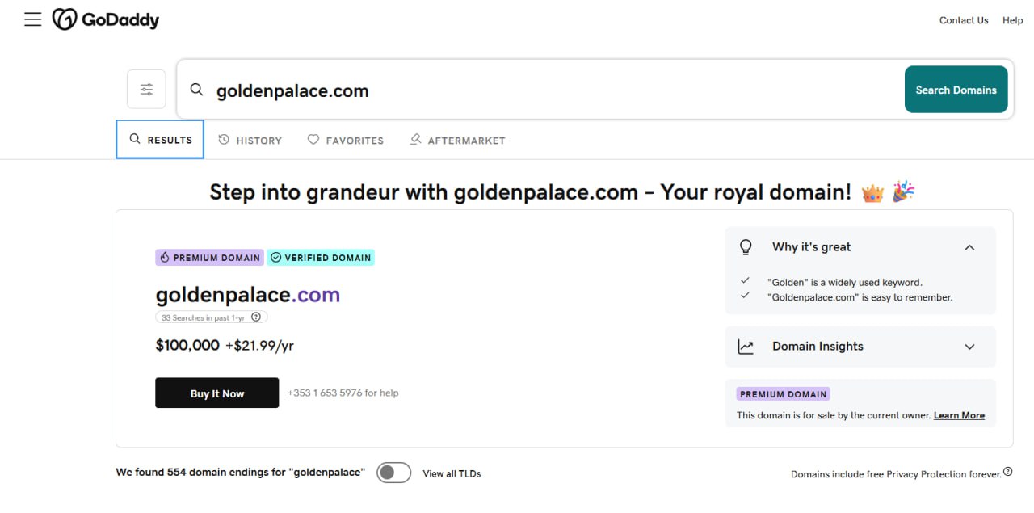Click the GoDaddy logo
Screen dimensions: 1034x513
click(x=106, y=19)
